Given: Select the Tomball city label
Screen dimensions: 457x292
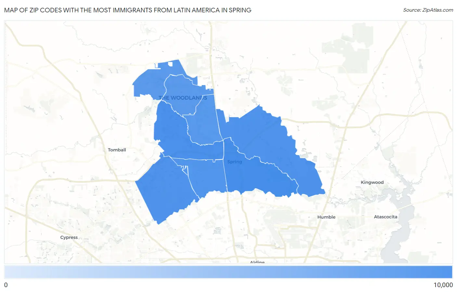Looking at the screenshot, I should [x=117, y=150].
